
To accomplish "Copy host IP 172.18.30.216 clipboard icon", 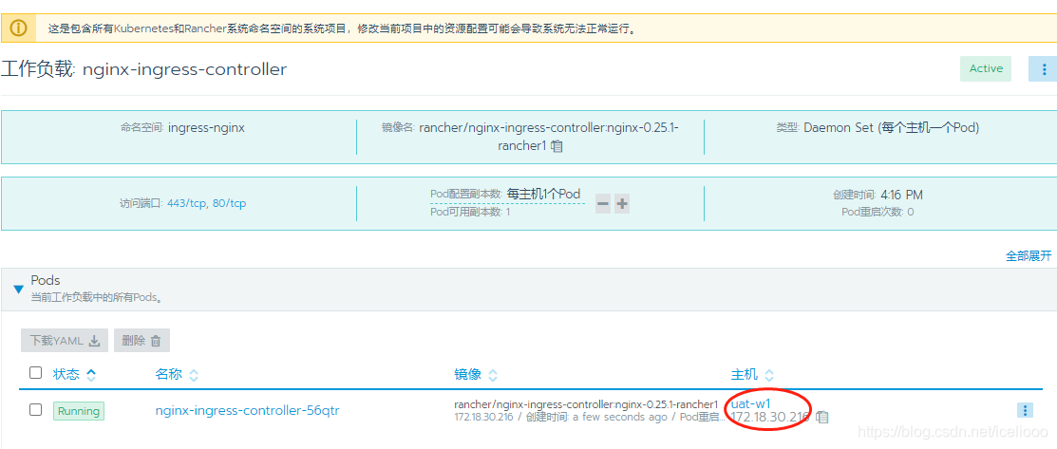I will pyautogui.click(x=821, y=418).
